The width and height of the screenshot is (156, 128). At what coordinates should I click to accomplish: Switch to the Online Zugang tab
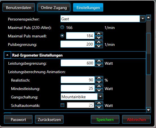[54, 7]
